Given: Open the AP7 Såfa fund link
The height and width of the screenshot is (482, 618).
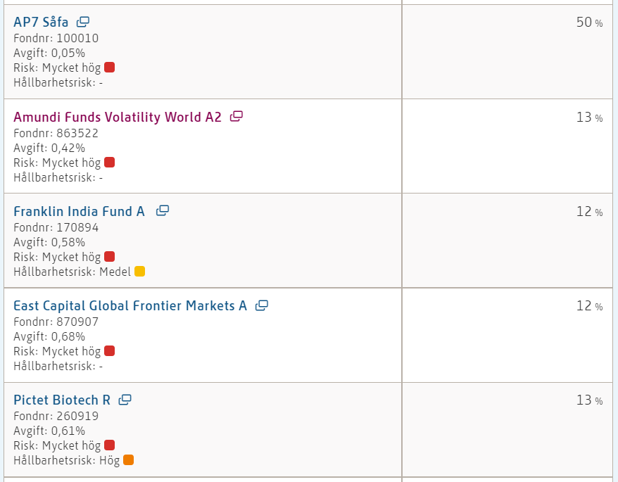Looking at the screenshot, I should click(41, 23).
